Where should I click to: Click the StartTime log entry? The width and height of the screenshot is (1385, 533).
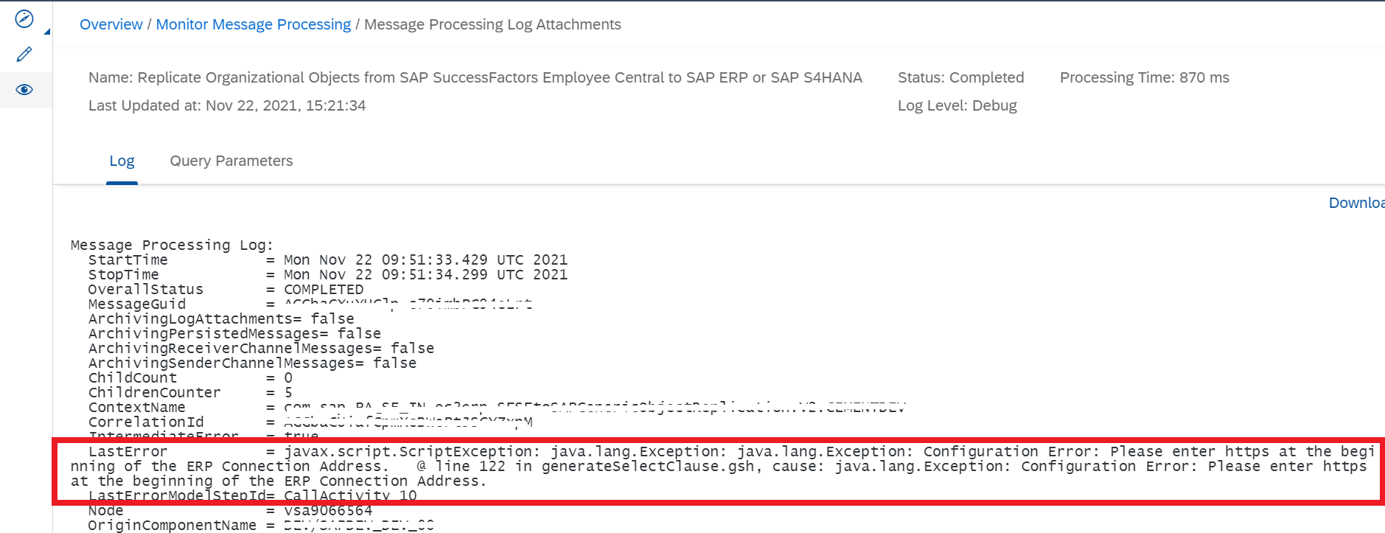[328, 260]
